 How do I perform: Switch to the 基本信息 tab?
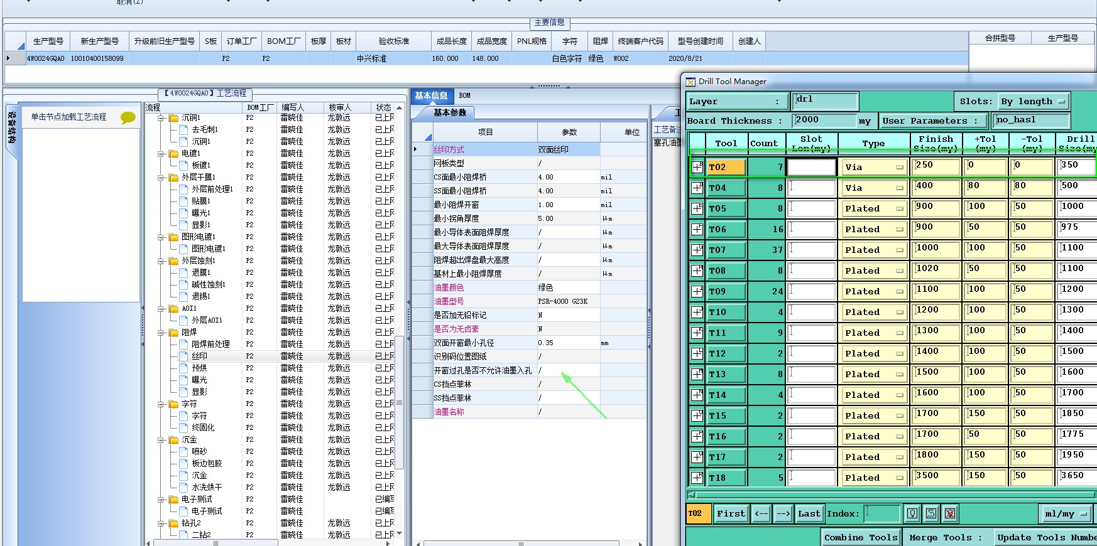(x=431, y=95)
